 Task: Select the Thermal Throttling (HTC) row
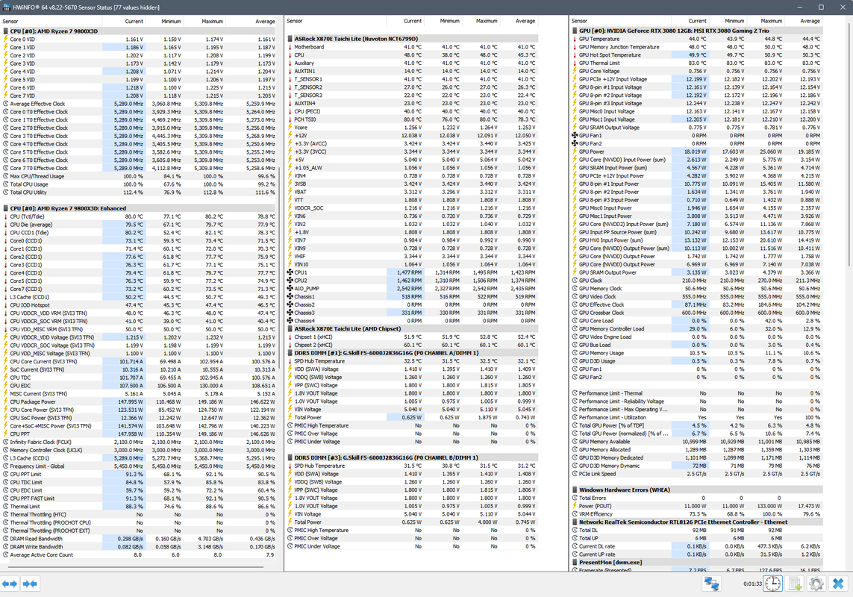coord(140,514)
